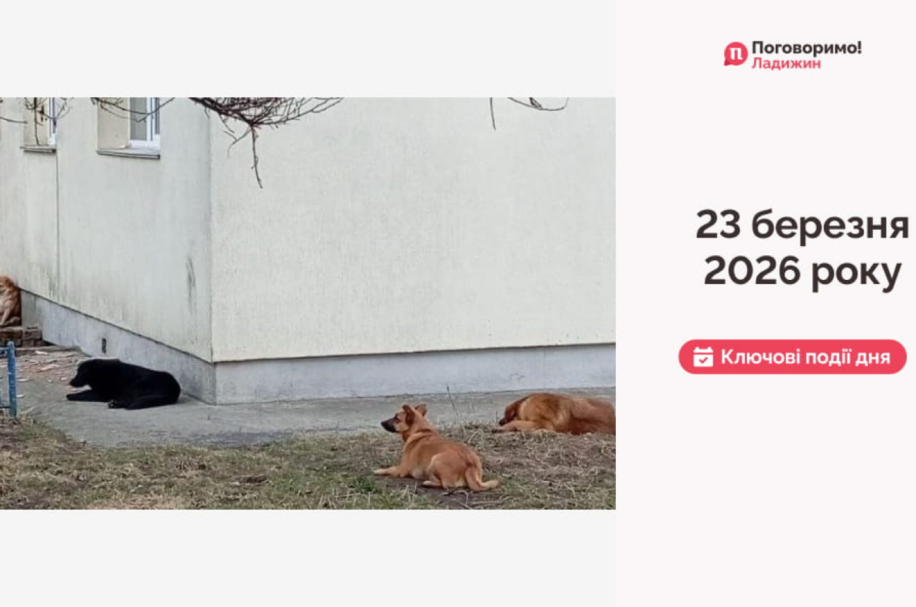Click the small vent hole in foundation
The height and width of the screenshot is (607, 916).
(x=104, y=345)
